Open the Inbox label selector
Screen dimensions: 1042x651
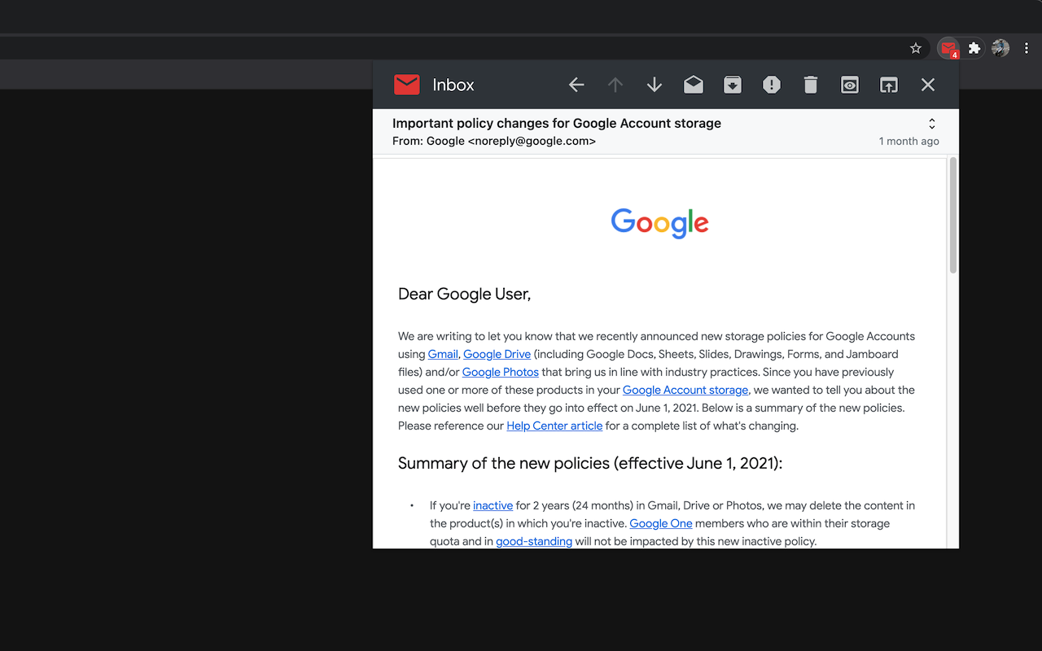coord(453,85)
